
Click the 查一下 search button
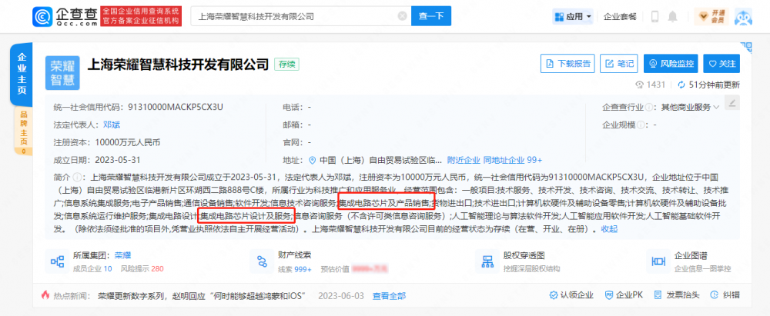tap(431, 16)
